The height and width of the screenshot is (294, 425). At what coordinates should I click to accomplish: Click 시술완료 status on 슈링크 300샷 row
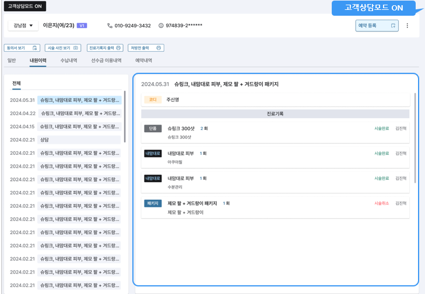click(x=382, y=129)
